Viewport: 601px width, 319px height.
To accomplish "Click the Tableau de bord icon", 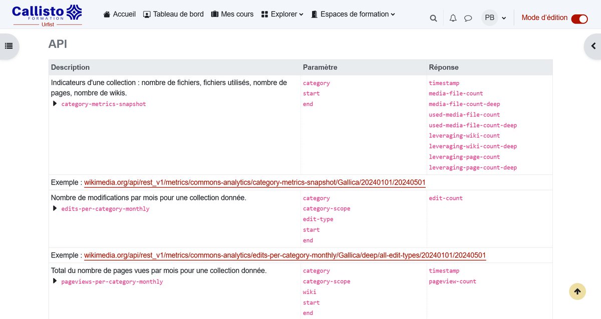I will click(x=146, y=14).
